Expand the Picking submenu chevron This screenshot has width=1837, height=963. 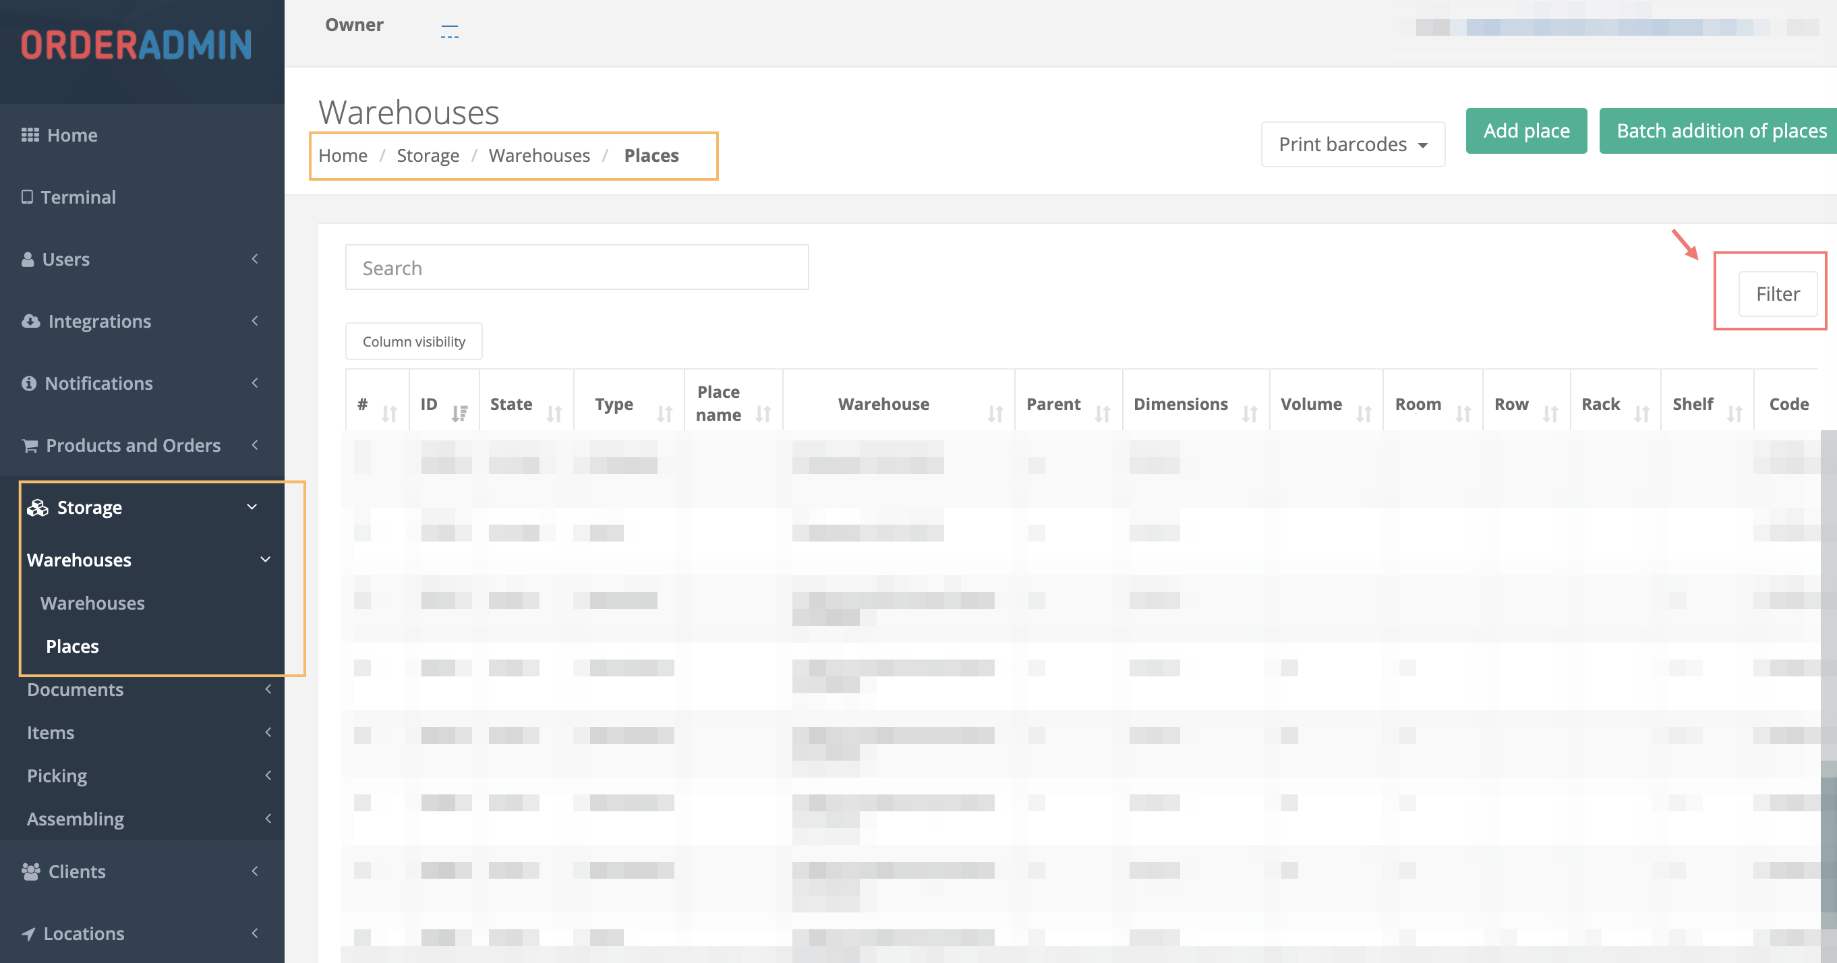(268, 776)
